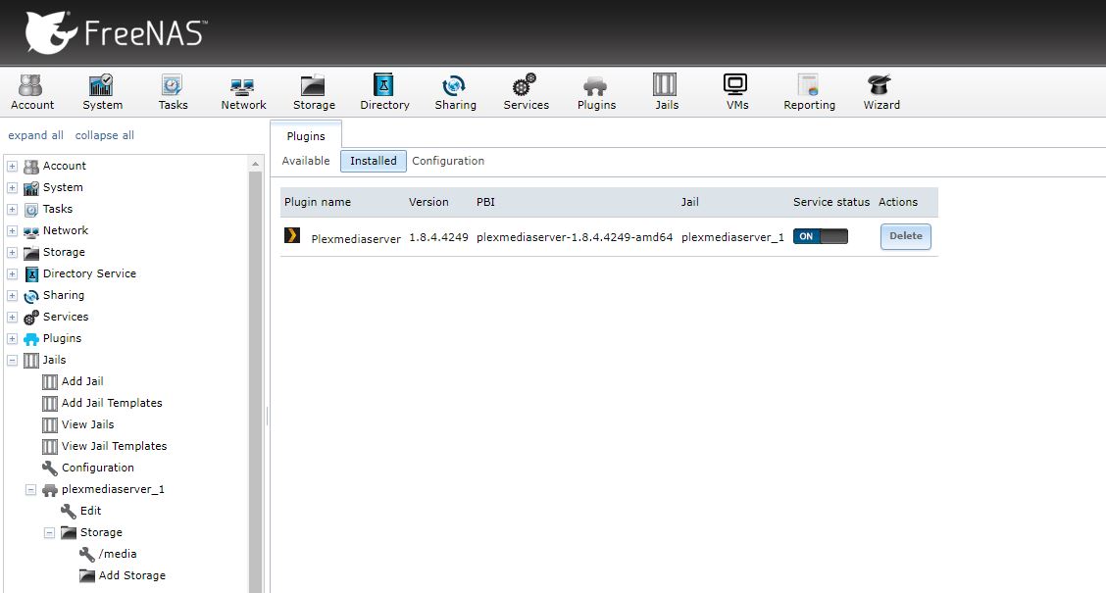Sort by Version column header
The height and width of the screenshot is (593, 1106).
click(428, 202)
